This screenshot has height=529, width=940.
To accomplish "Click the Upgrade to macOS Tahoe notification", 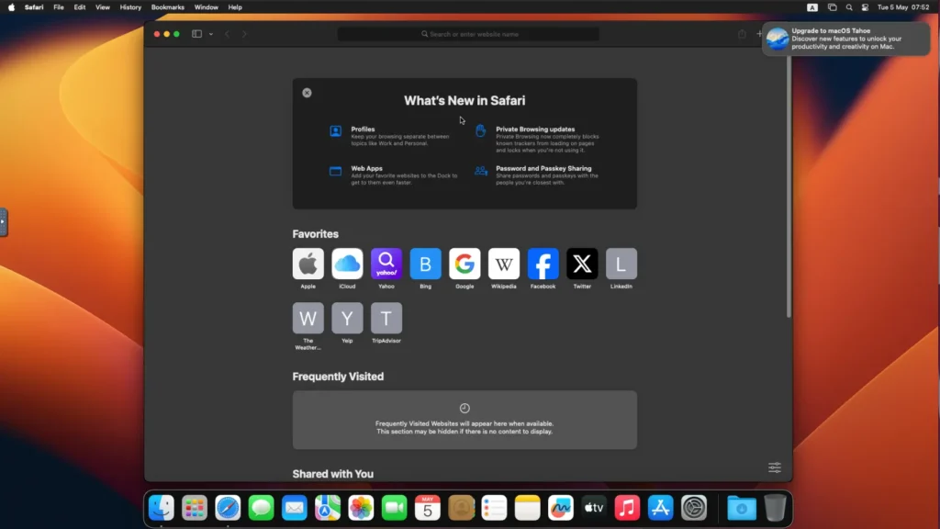I will (845, 39).
